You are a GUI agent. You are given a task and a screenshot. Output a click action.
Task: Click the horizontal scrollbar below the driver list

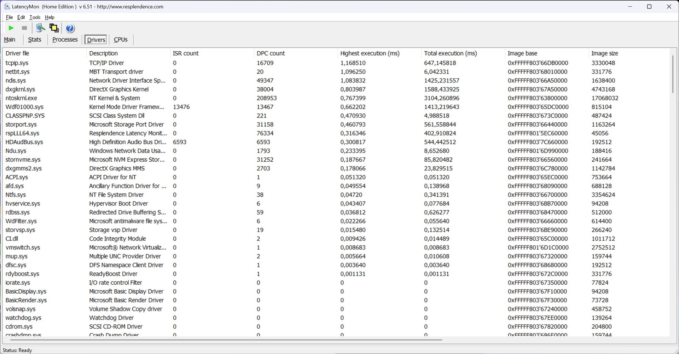click(226, 340)
